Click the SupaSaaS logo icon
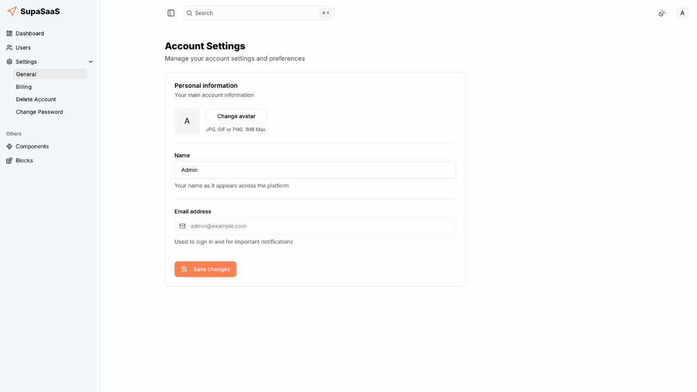The height and width of the screenshot is (392, 697). tap(12, 11)
